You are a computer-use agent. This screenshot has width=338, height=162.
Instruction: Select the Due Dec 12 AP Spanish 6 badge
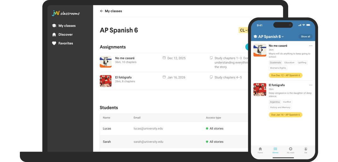[x=285, y=75]
